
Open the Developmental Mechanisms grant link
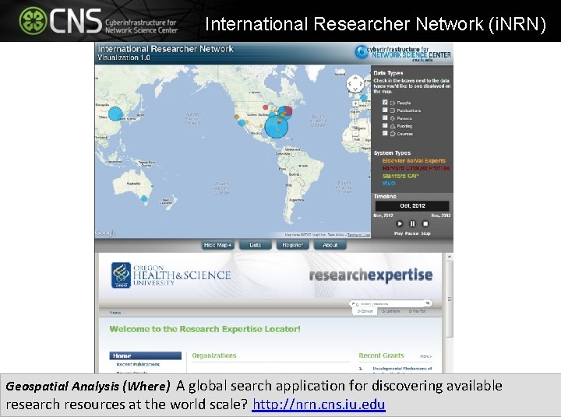coord(402,369)
